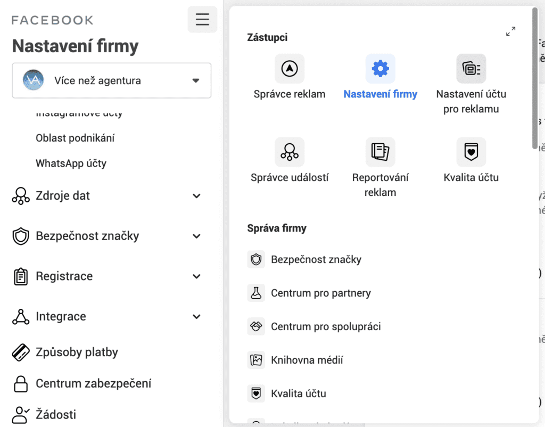Expand the Zdroje dat section
The height and width of the screenshot is (427, 545).
click(x=196, y=196)
